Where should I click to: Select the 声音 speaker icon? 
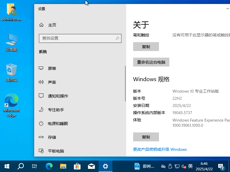pos(41,82)
